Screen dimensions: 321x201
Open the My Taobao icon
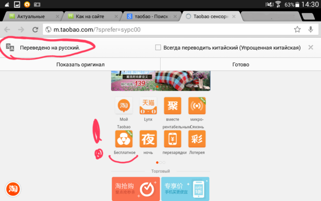click(124, 106)
